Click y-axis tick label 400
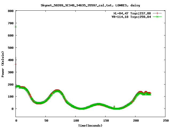 click(x=11, y=60)
